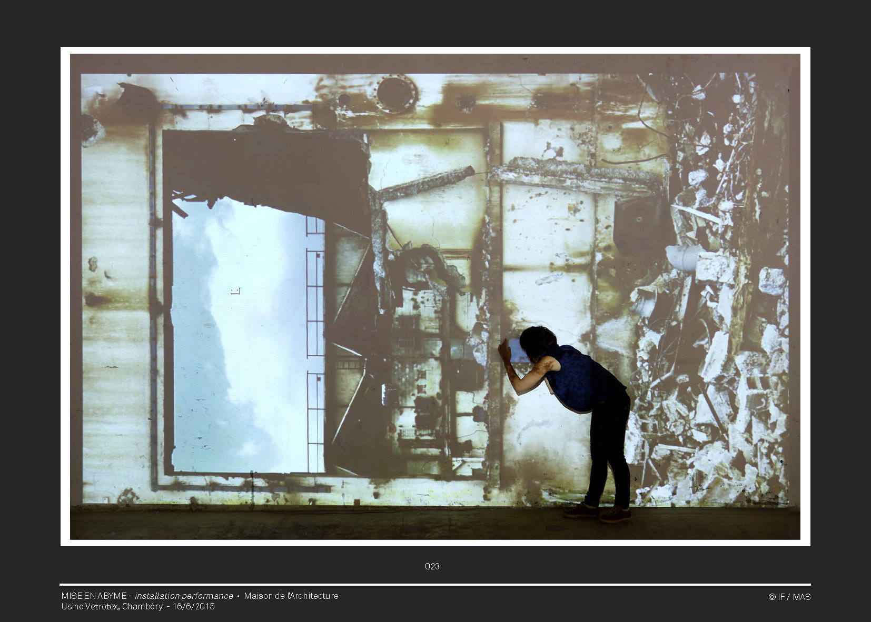Screen dimensions: 871x622
Task: Click the white horizontal rule above caption
Action: (435, 585)
